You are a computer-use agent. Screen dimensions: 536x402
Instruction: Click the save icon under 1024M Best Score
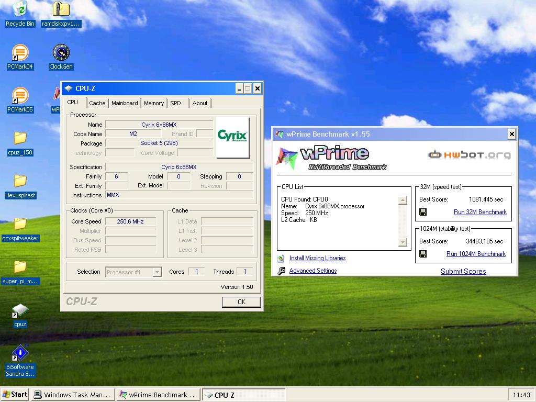tap(423, 254)
